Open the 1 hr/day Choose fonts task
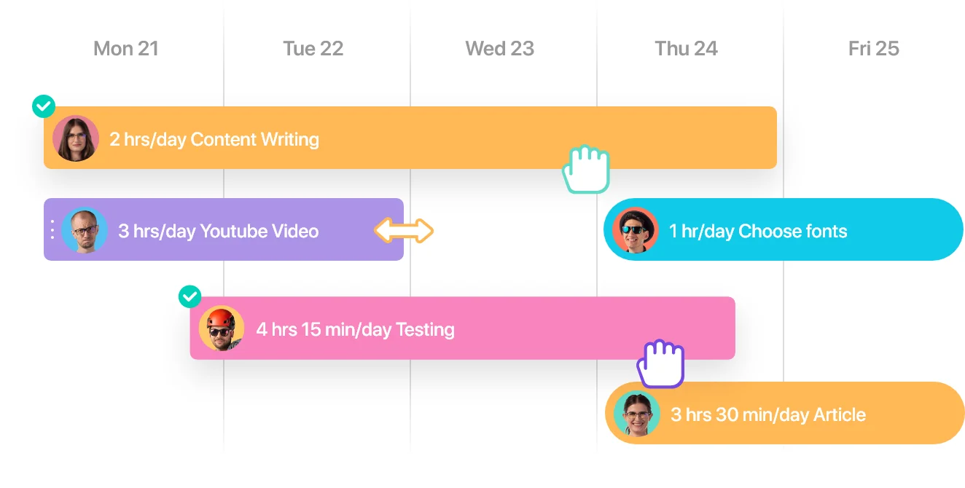 (x=784, y=229)
